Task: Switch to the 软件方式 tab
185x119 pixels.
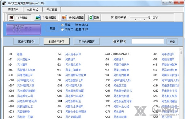Action: coord(33,10)
